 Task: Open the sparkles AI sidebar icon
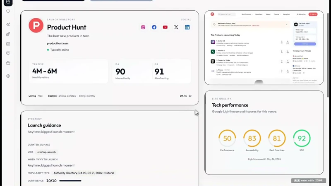coord(8,24)
